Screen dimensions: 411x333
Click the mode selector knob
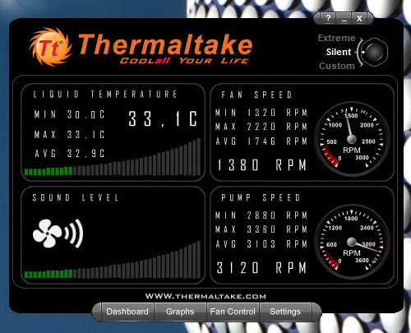click(374, 52)
